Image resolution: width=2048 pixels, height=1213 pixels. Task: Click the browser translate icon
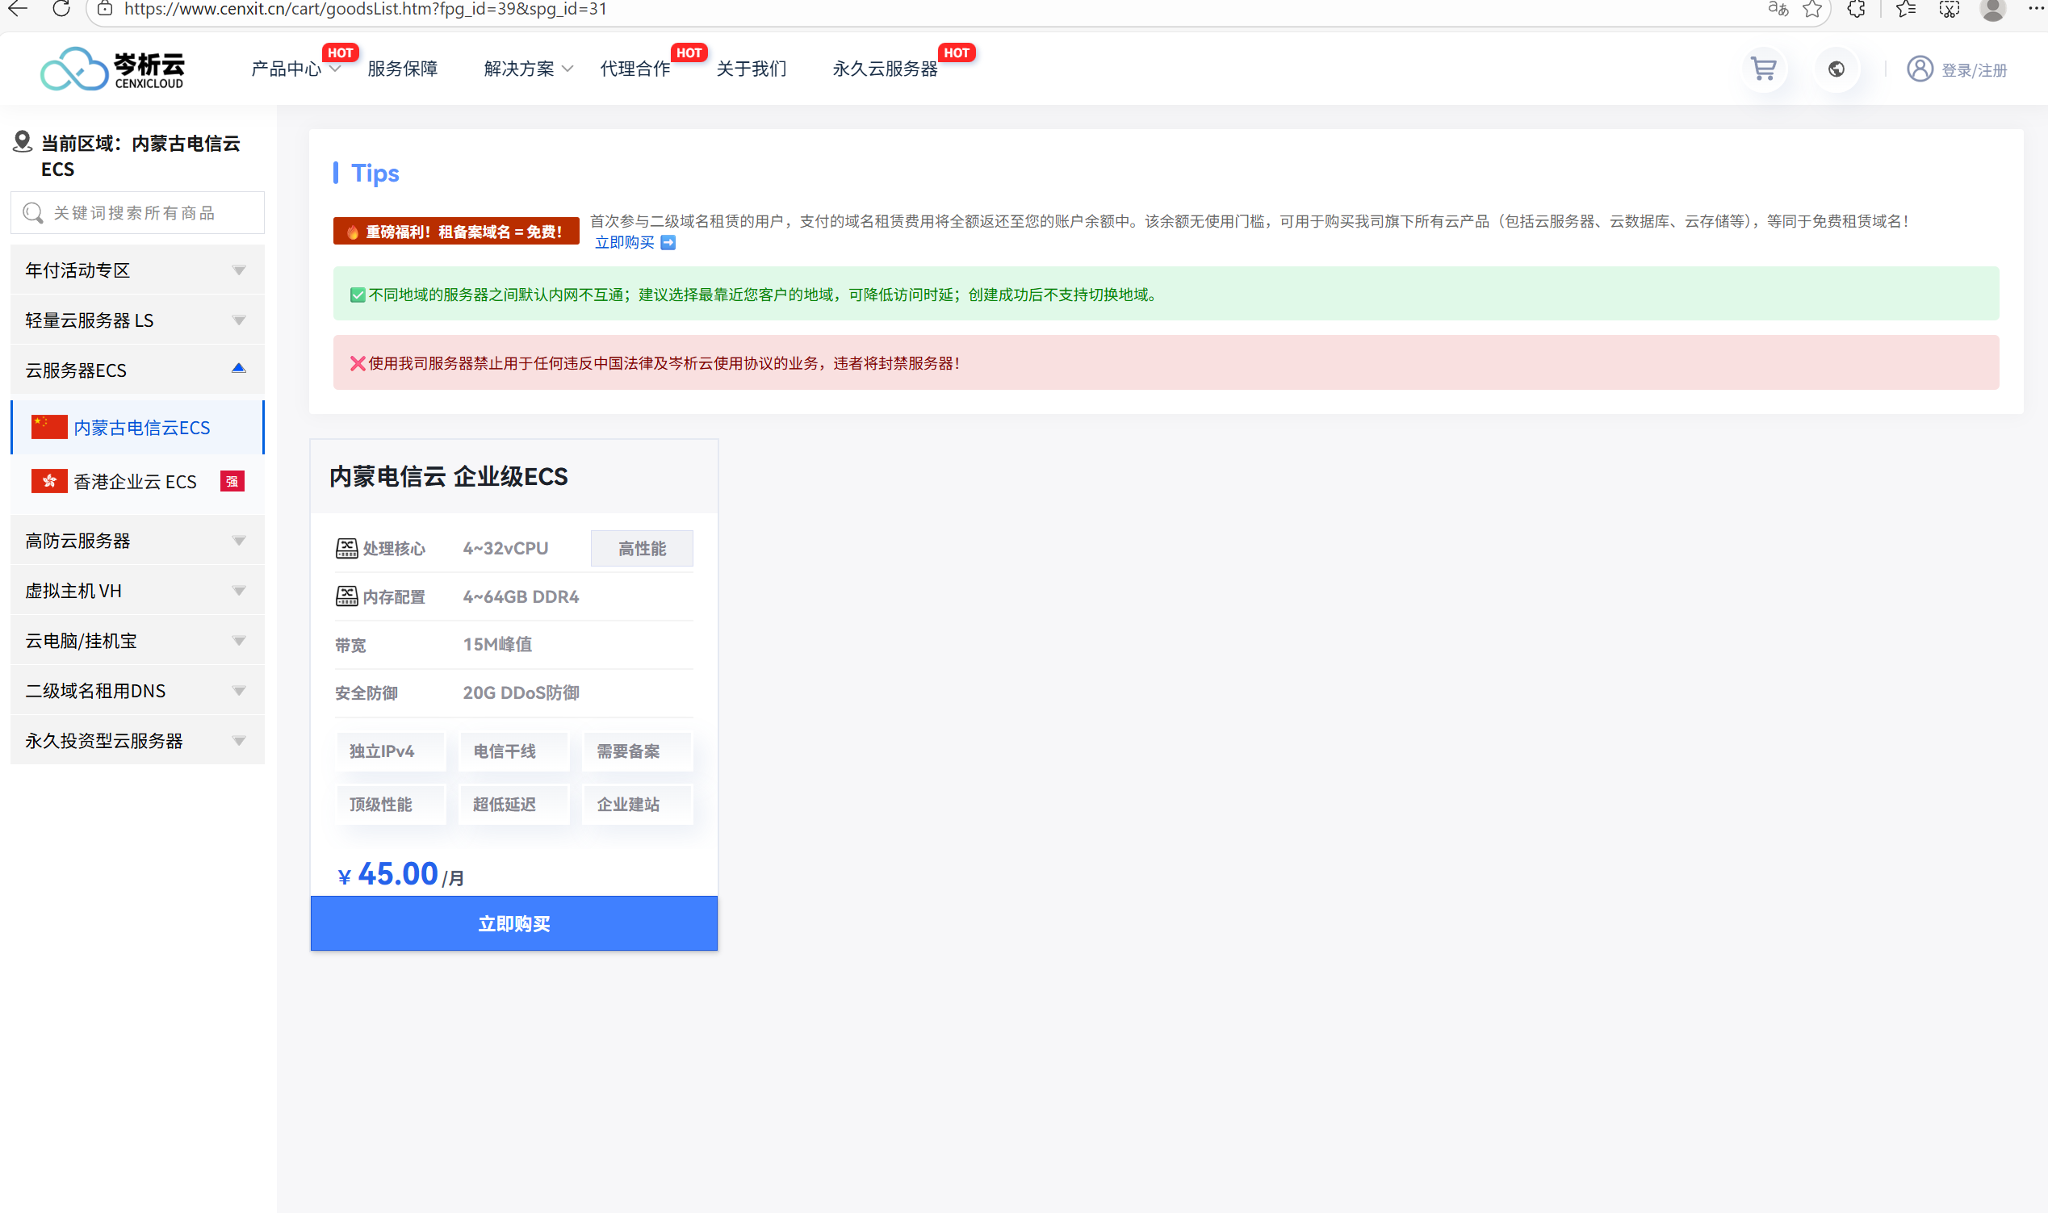point(1778,10)
